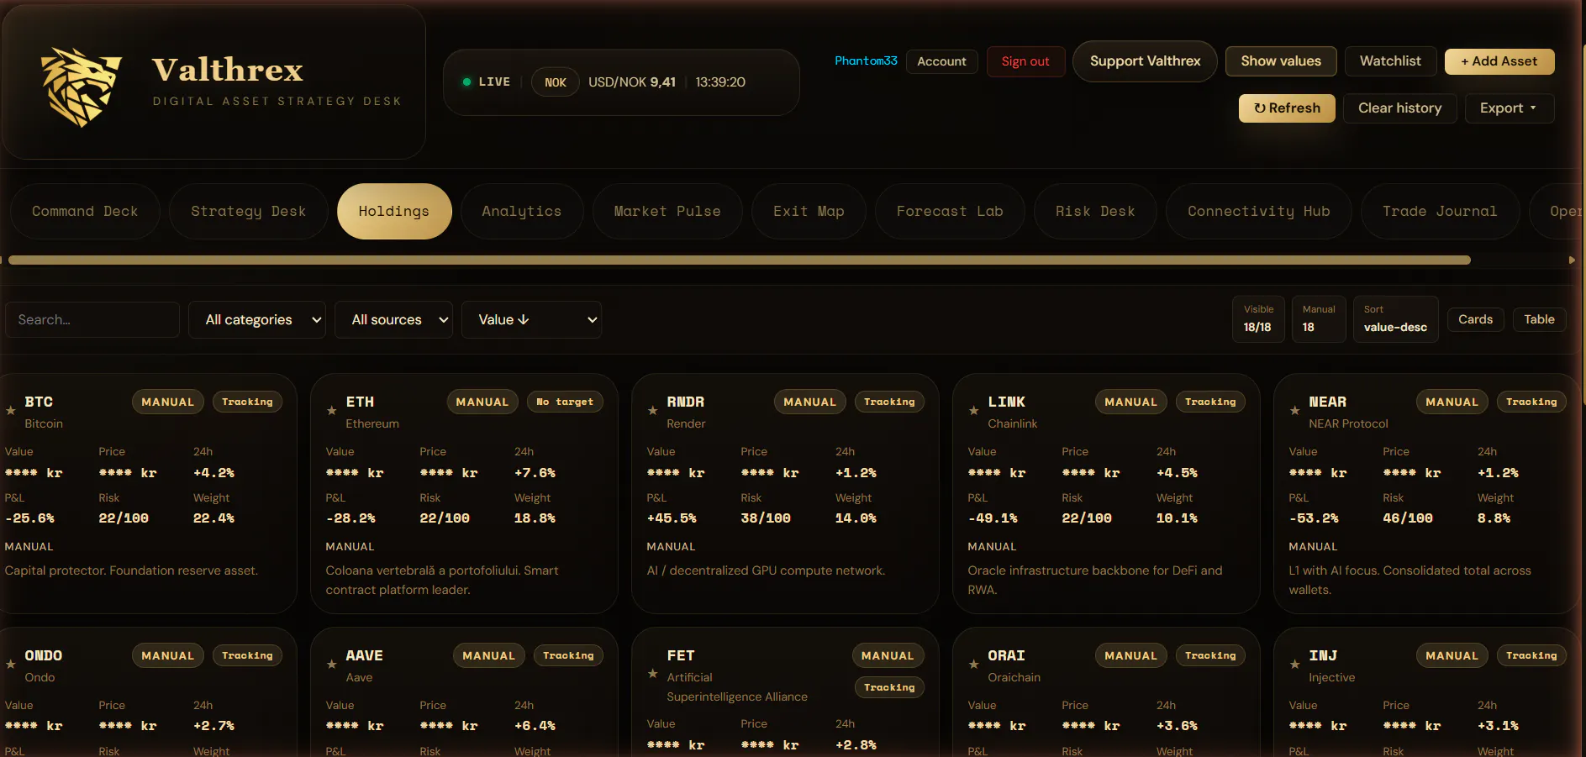Image resolution: width=1586 pixels, height=757 pixels.
Task: Click the Tracking badge on FET
Action: click(x=889, y=688)
